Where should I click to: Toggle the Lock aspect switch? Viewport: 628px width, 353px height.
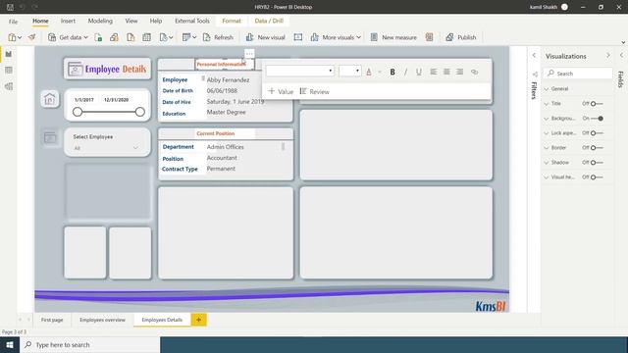click(597, 133)
